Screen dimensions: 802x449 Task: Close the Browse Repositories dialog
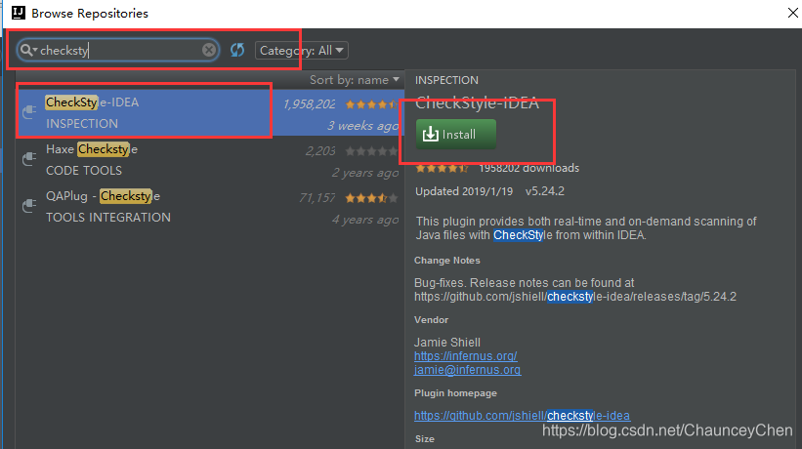793,13
